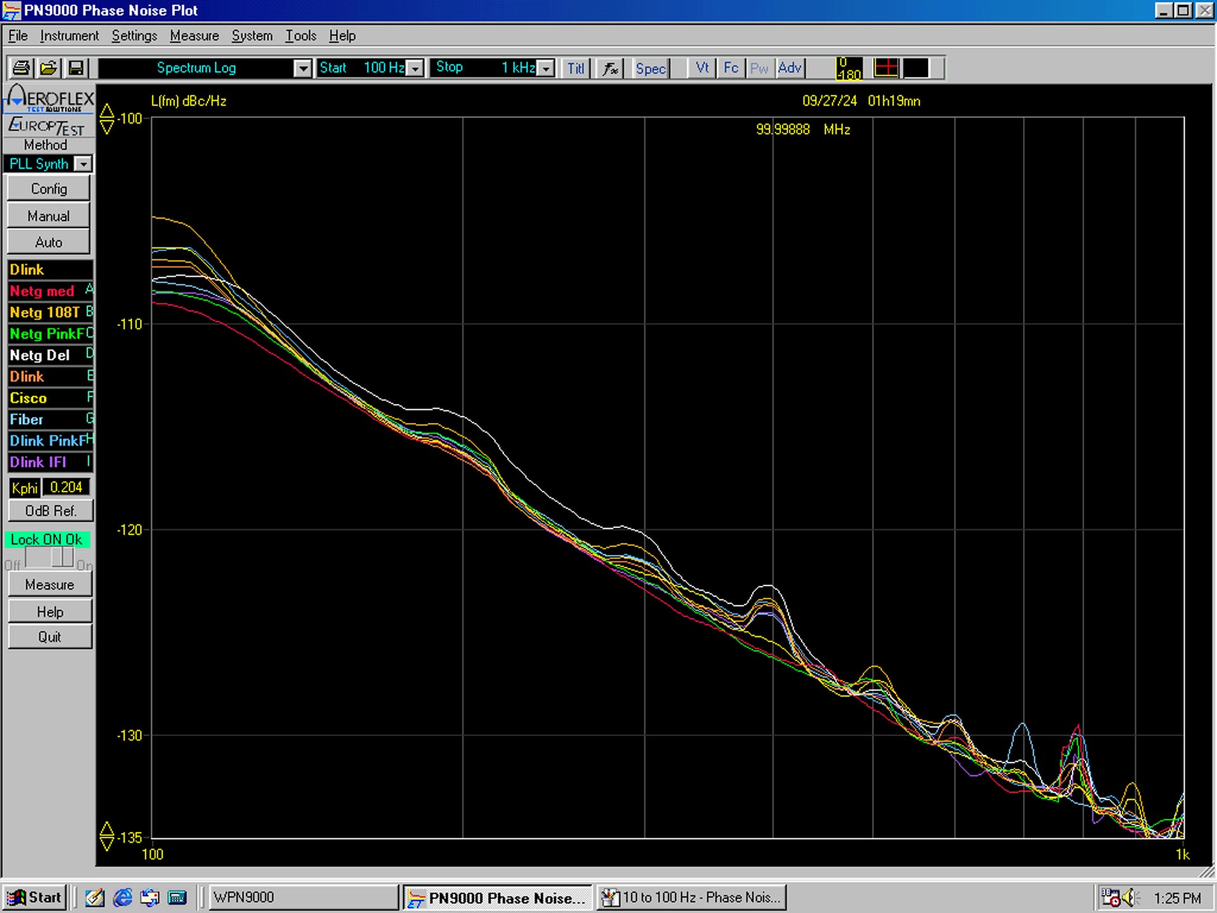Open the System menu
This screenshot has height=913, width=1217.
(252, 36)
